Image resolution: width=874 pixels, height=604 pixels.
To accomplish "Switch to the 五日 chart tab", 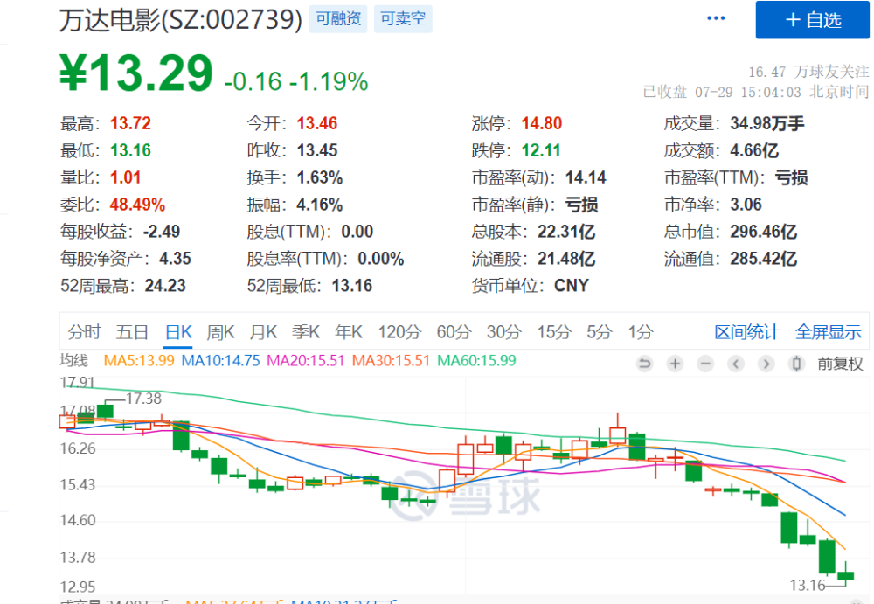I will (x=132, y=332).
